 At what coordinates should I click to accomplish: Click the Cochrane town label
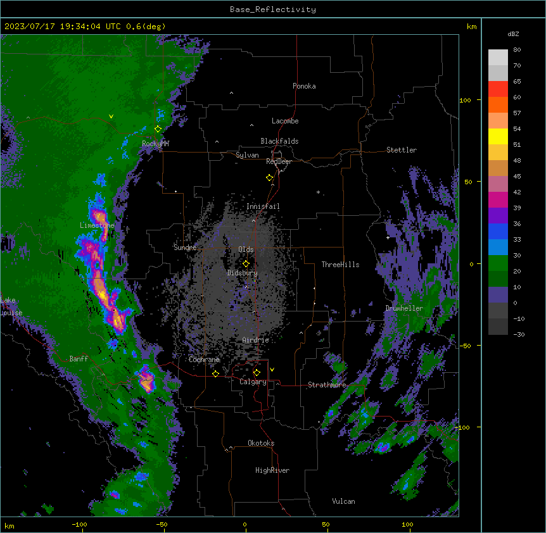[x=204, y=360]
